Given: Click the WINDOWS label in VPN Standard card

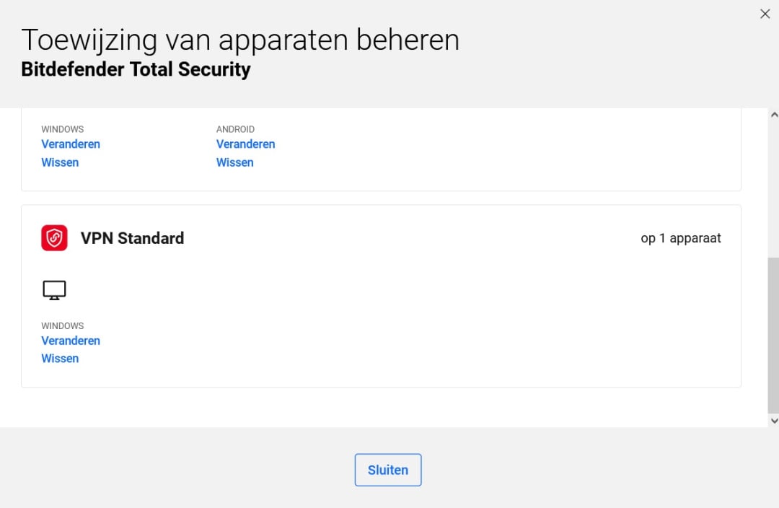Looking at the screenshot, I should [x=62, y=325].
